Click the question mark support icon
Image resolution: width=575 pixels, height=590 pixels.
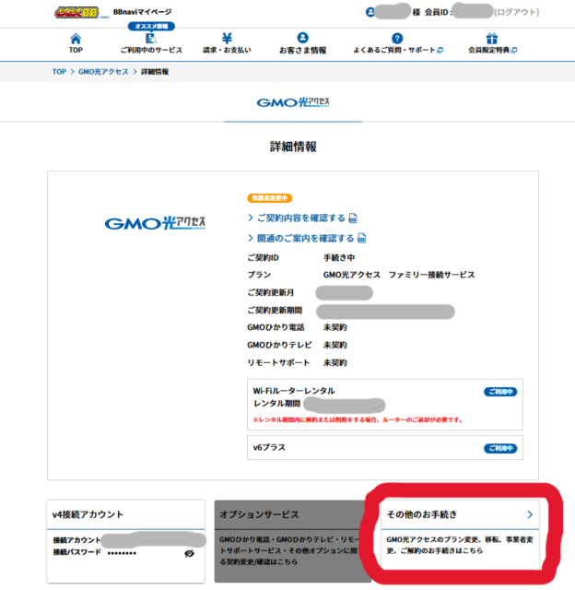tap(397, 39)
